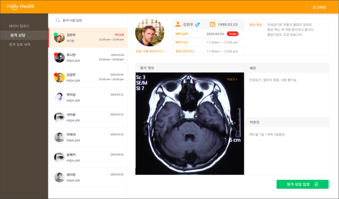This screenshot has height=199, width=339.
Task: Open 진료 기록 보러가기 link
Action: [150, 51]
